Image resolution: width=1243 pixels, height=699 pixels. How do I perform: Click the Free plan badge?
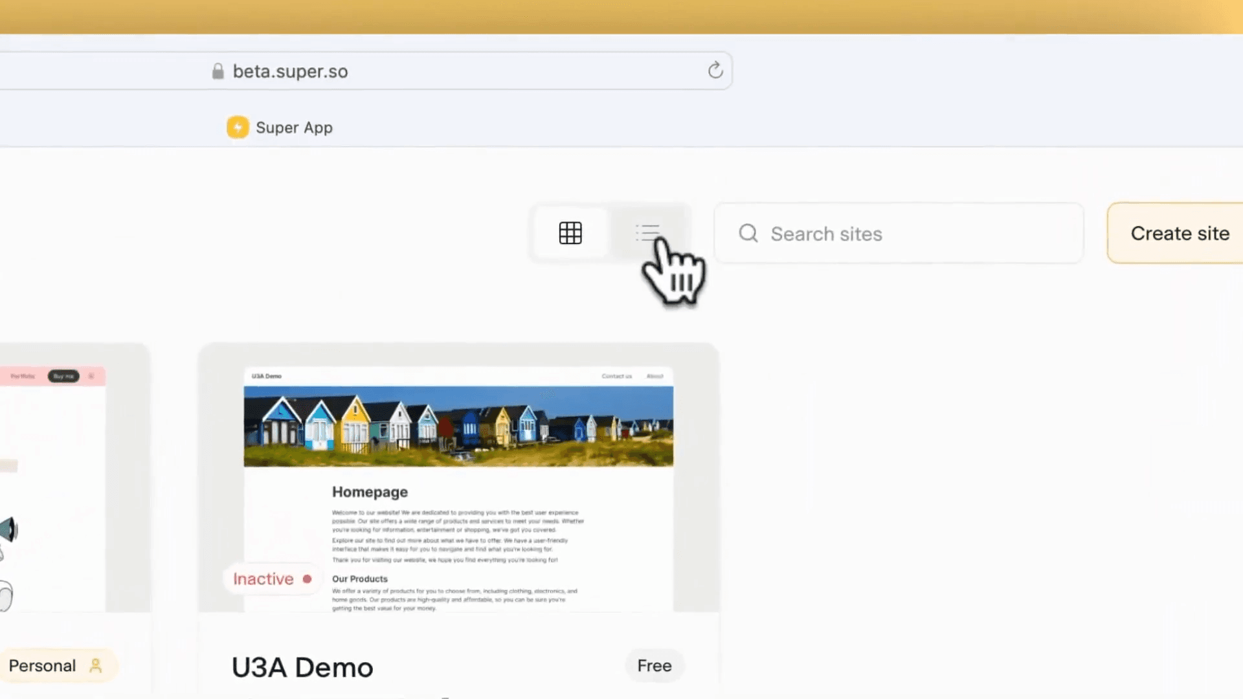click(655, 665)
